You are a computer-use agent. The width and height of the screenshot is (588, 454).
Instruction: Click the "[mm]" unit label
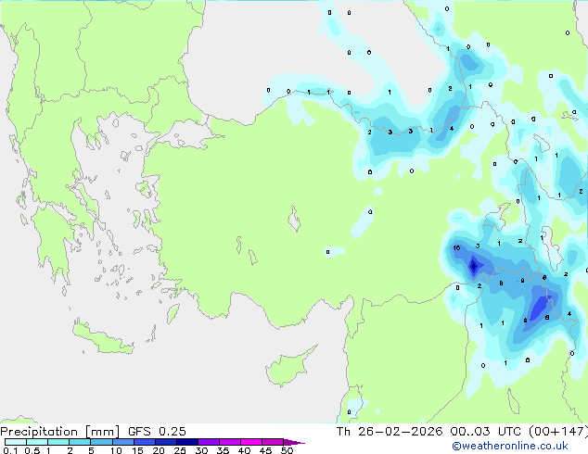[103, 432]
